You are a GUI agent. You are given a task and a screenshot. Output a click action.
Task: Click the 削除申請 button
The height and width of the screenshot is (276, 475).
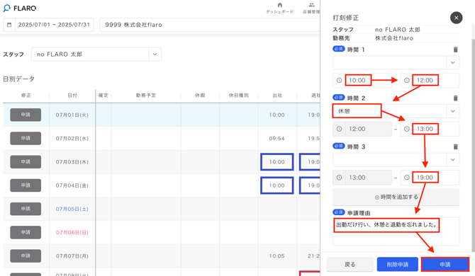click(x=398, y=265)
